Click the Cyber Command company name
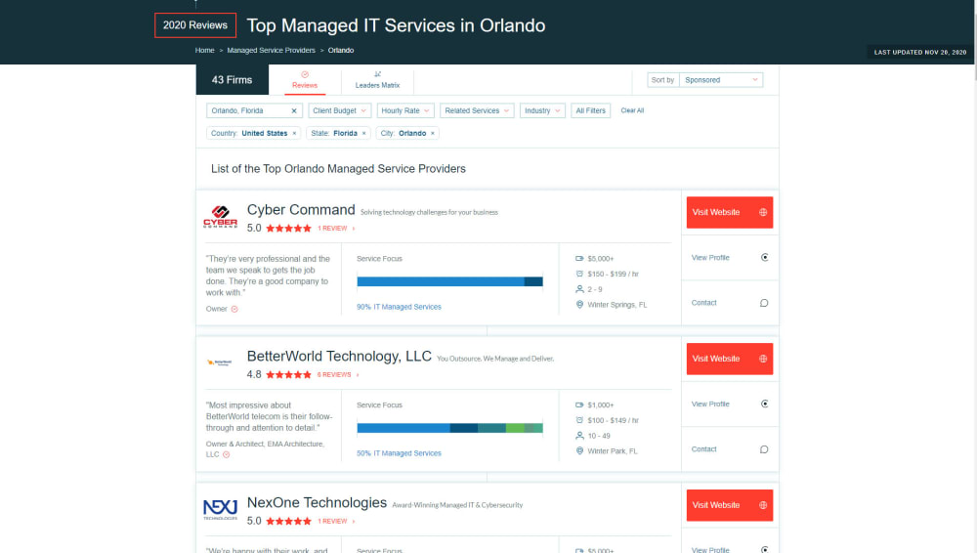Viewport: 977px width, 553px height. [301, 209]
